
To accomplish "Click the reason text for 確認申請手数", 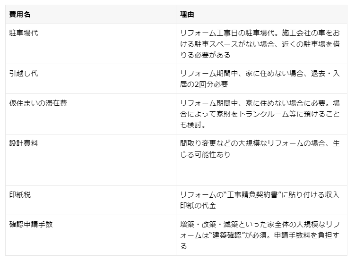I will tap(260, 235).
